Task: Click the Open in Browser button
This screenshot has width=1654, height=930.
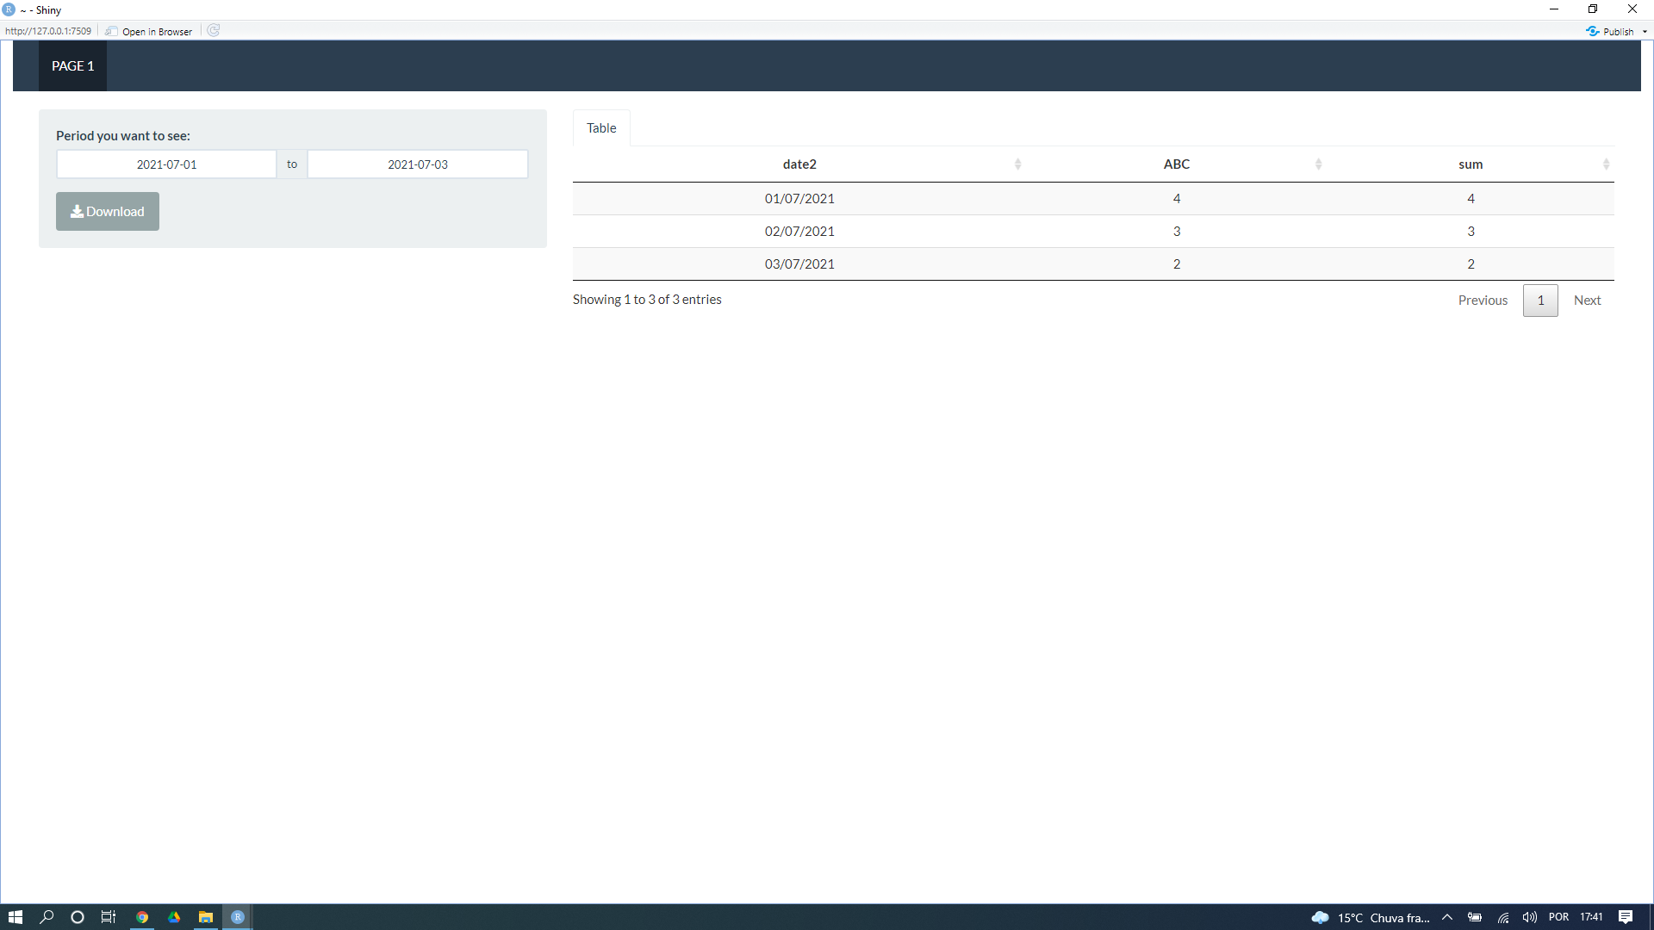Action: coord(149,31)
